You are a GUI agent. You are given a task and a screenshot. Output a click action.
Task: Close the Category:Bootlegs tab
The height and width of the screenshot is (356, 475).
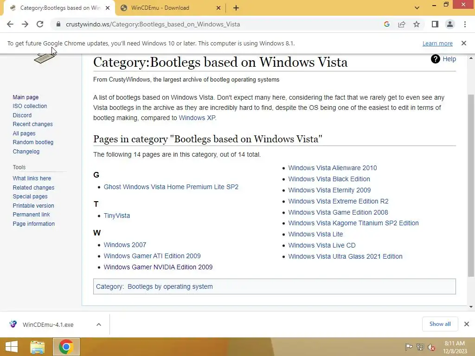[108, 8]
